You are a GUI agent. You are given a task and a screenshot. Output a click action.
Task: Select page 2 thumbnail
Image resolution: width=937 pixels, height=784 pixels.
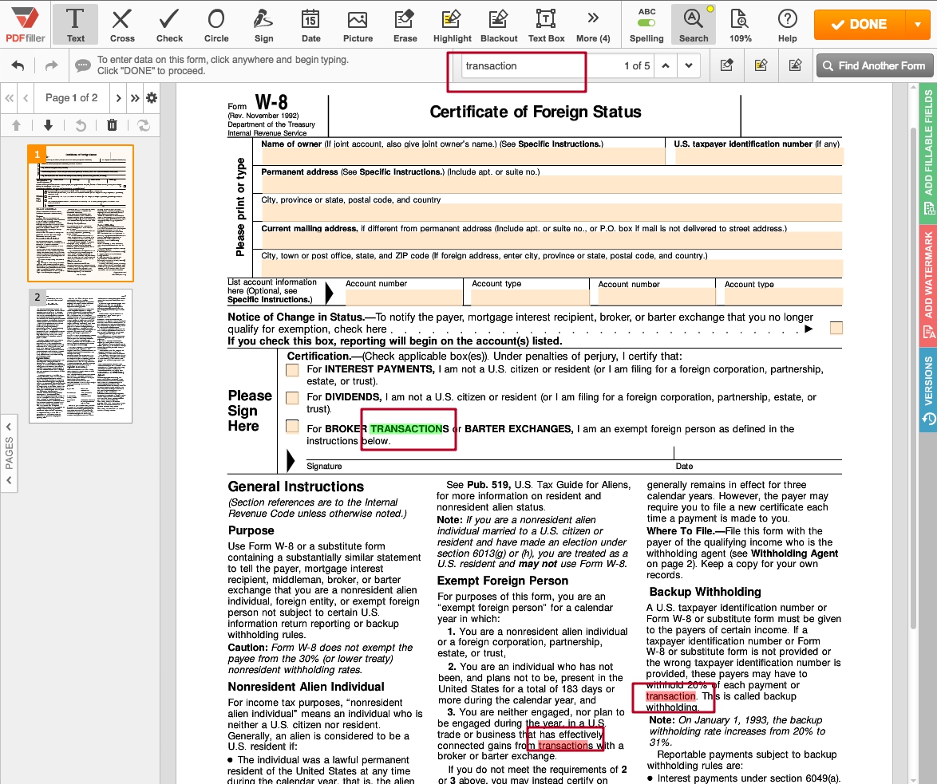[x=81, y=357]
